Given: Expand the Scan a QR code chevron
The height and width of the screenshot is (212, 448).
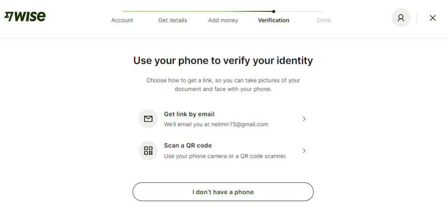Looking at the screenshot, I should [x=304, y=150].
